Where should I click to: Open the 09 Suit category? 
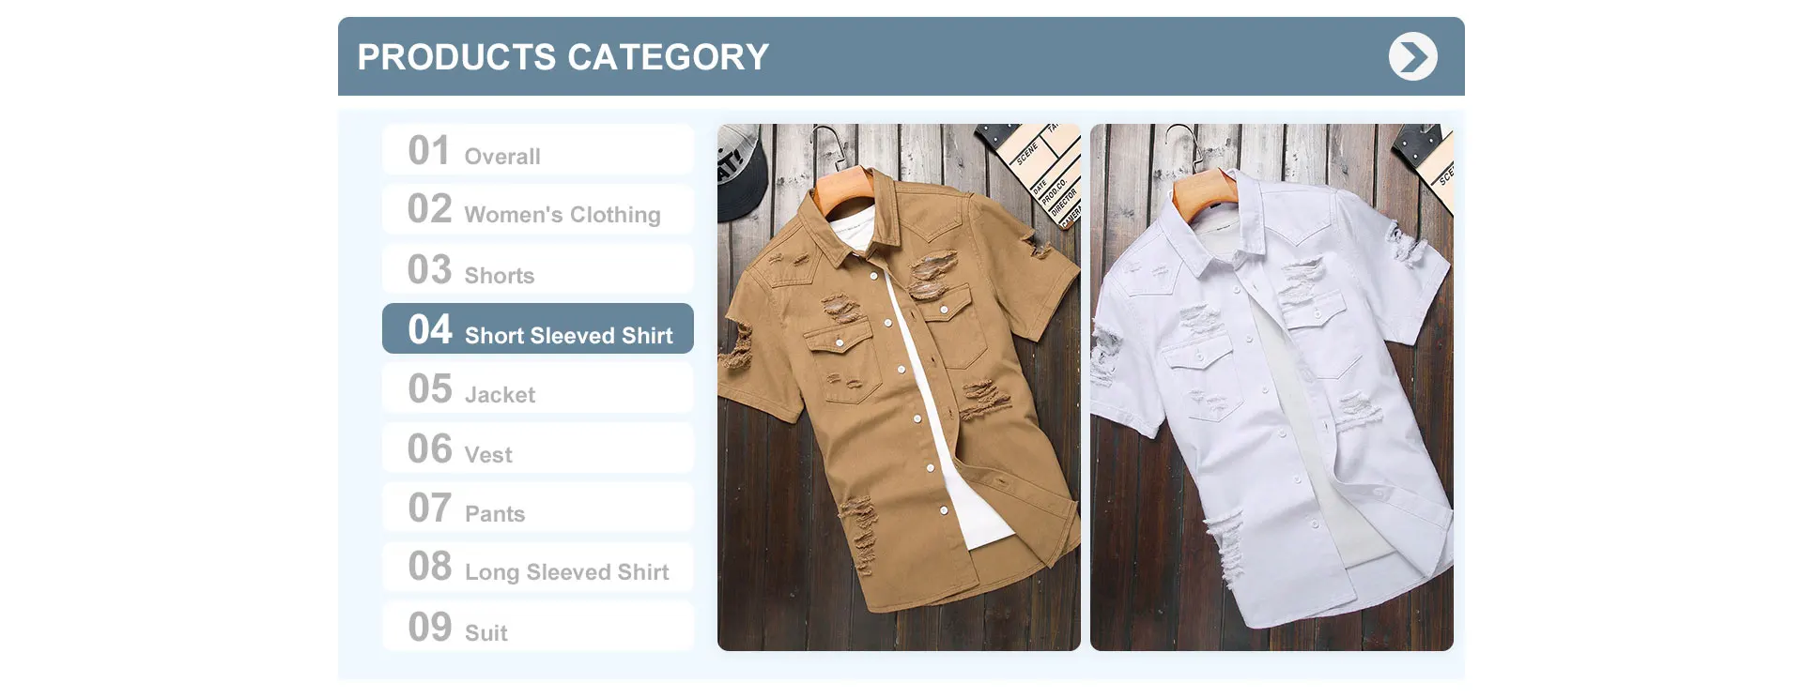pyautogui.click(x=538, y=626)
